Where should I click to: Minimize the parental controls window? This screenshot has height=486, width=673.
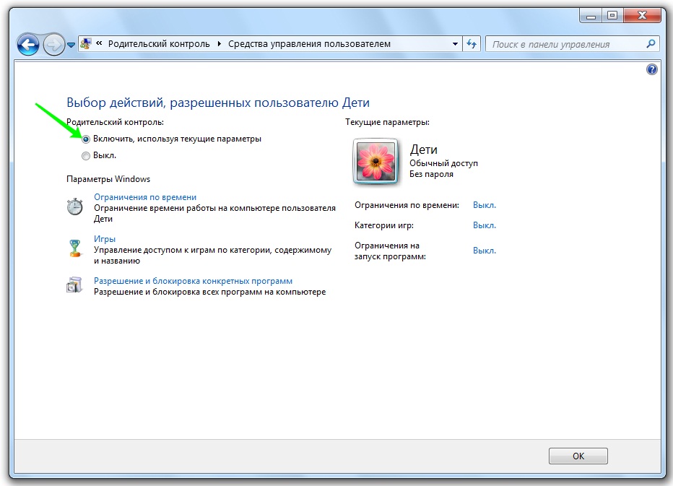591,17
